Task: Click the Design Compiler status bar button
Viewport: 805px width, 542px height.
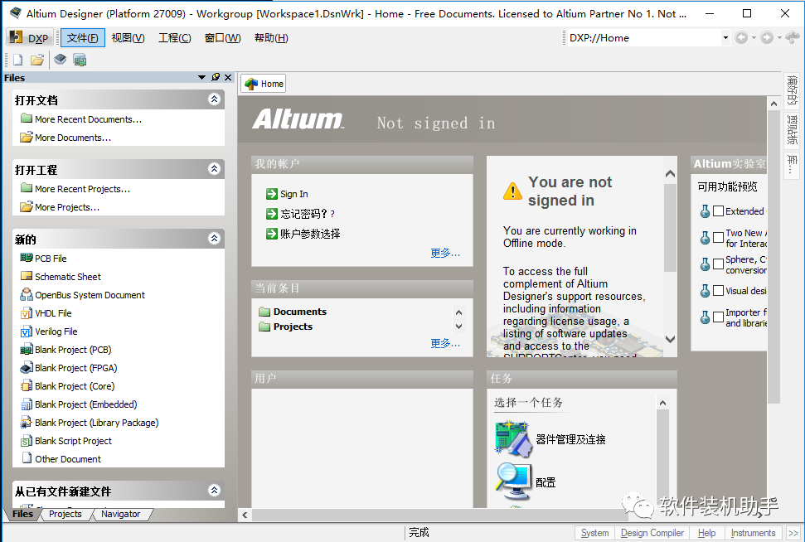Action: 652,533
